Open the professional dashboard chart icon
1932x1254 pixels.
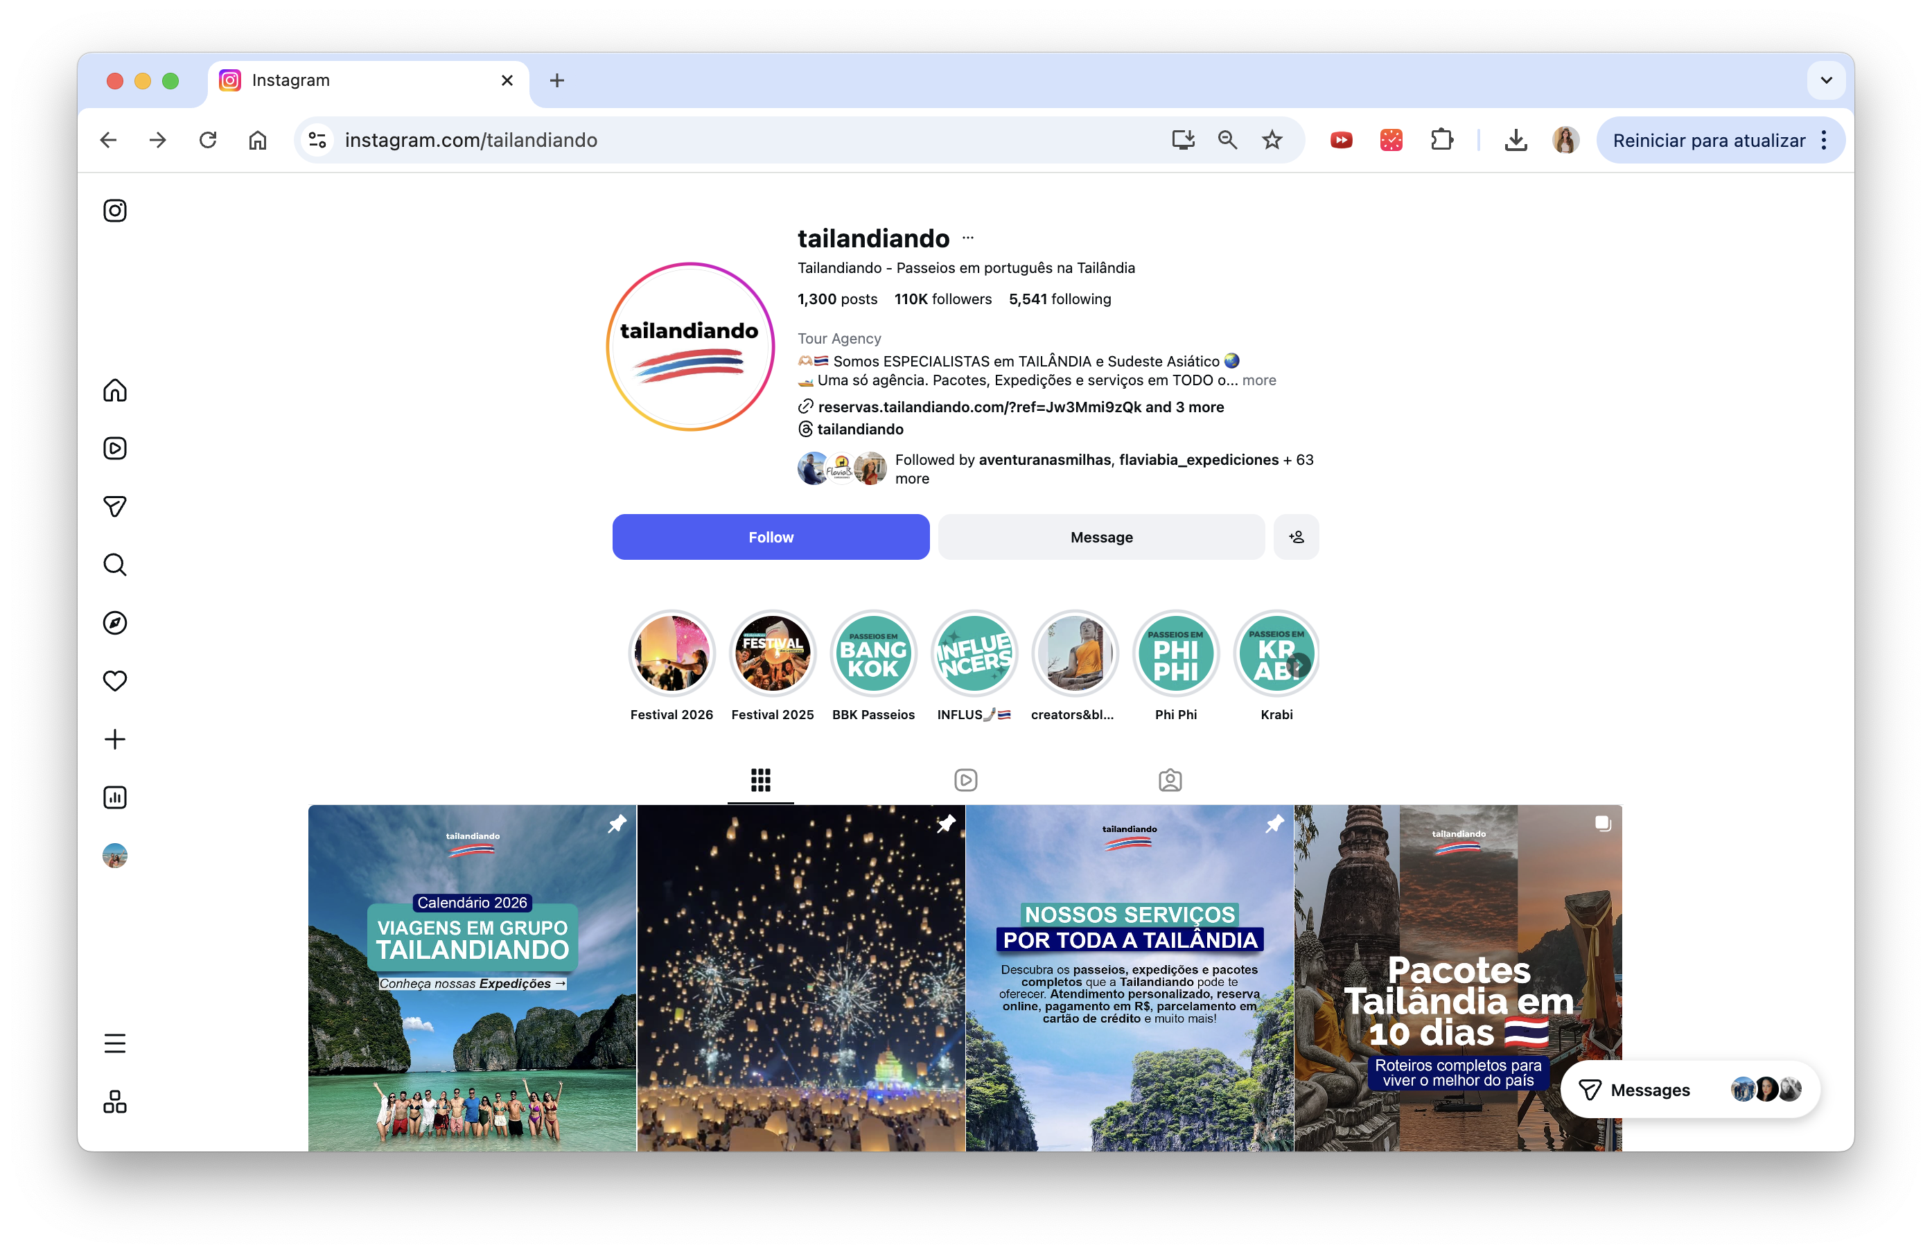114,798
